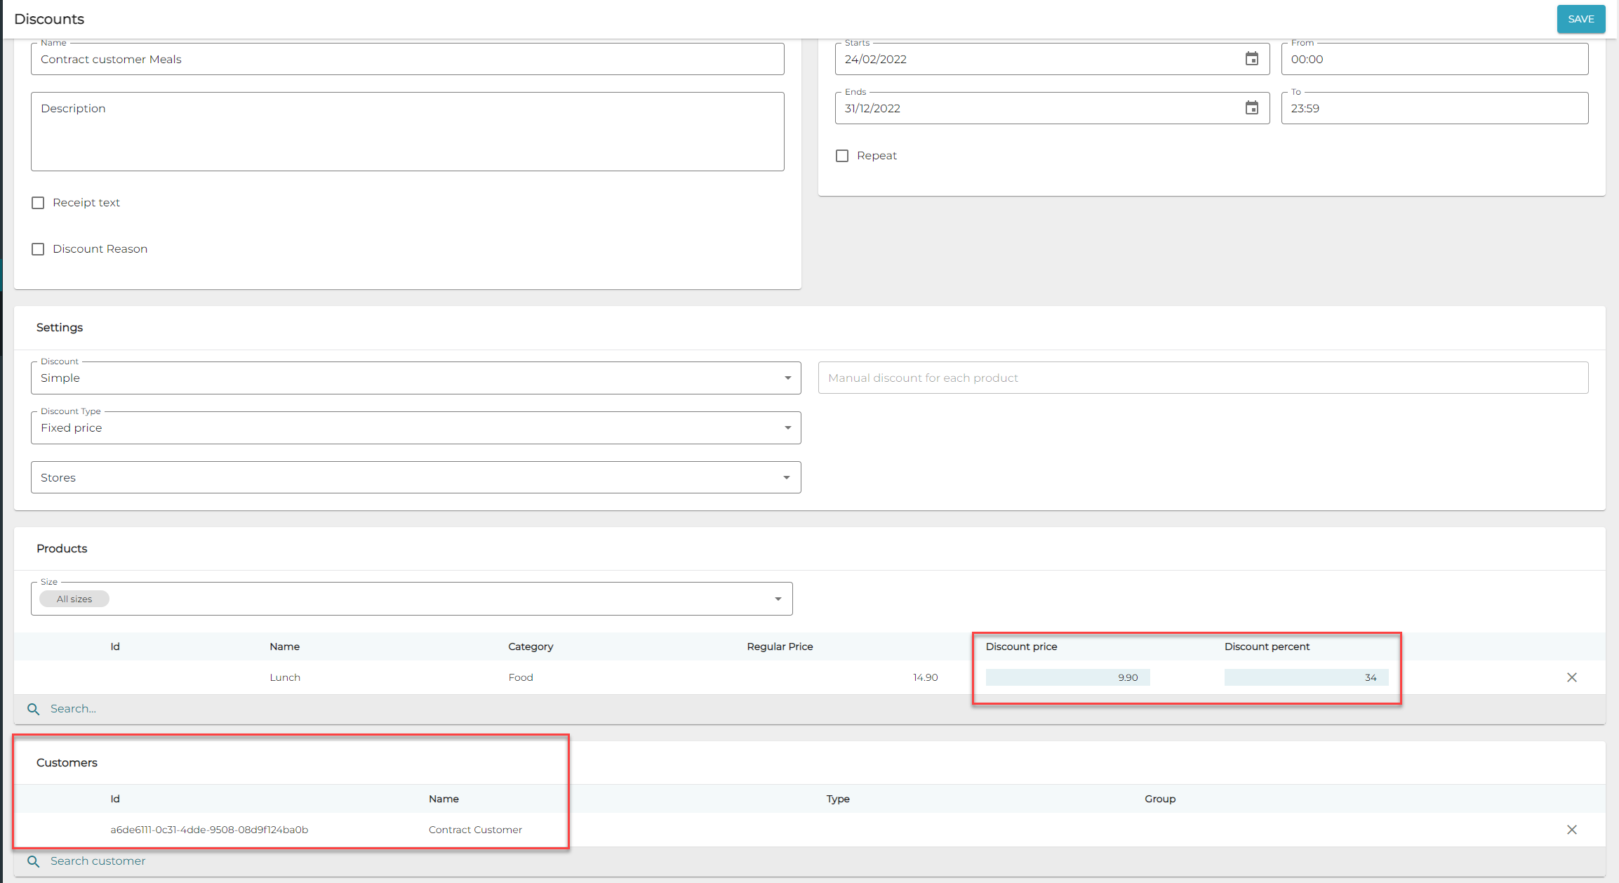Viewport: 1619px width, 883px height.
Task: Focus the Description text area
Action: pos(407,132)
